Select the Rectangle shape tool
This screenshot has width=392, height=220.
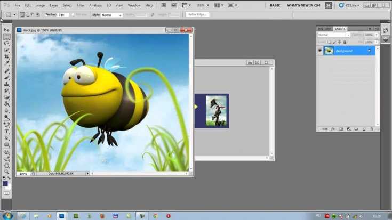[x=6, y=145]
